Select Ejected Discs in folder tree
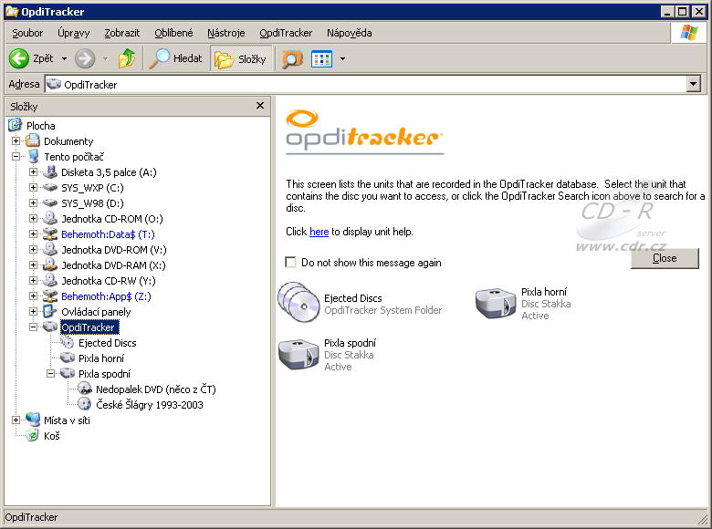The height and width of the screenshot is (529, 712). tap(107, 343)
